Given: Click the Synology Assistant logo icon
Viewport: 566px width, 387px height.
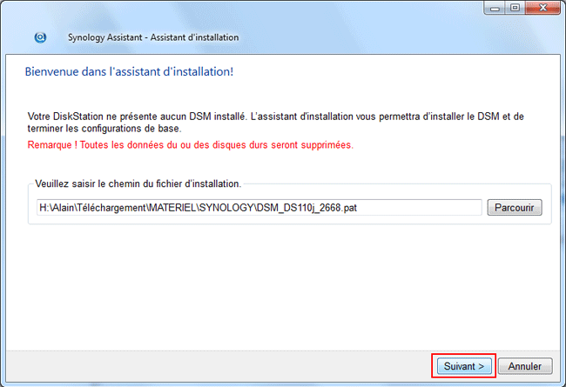Looking at the screenshot, I should point(40,38).
